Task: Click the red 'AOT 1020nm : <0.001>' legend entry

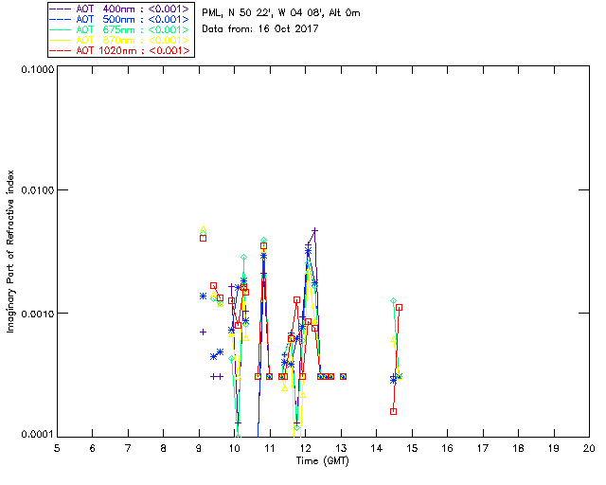Action: [119, 50]
